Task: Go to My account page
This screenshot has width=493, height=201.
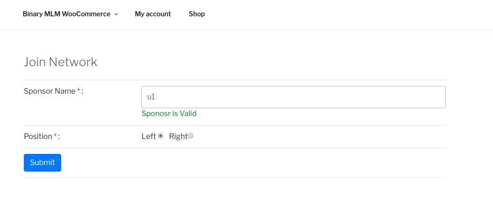Action: 153,14
